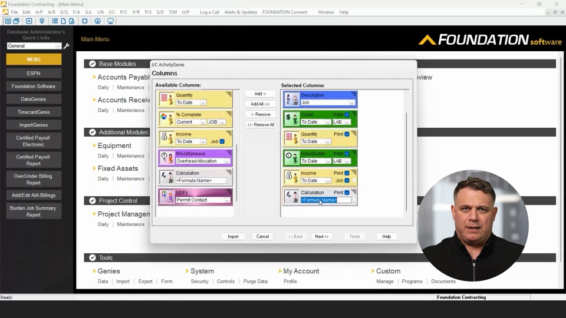
Task: Open the Help menu in the menu bar
Action: pyautogui.click(x=344, y=12)
